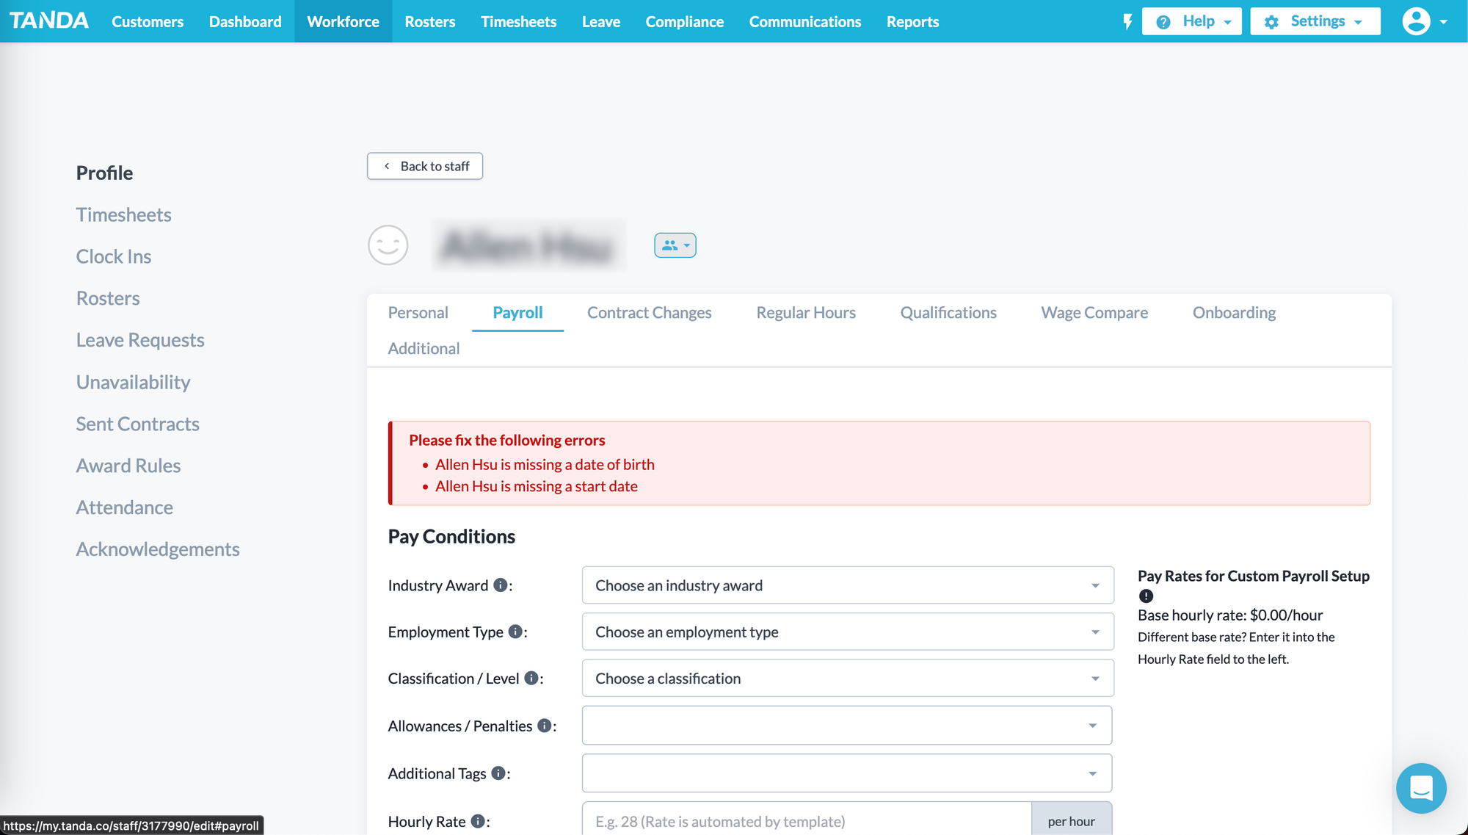Click the Custom Payroll Setup warning icon
Screen dimensions: 1468x835
coord(1146,596)
